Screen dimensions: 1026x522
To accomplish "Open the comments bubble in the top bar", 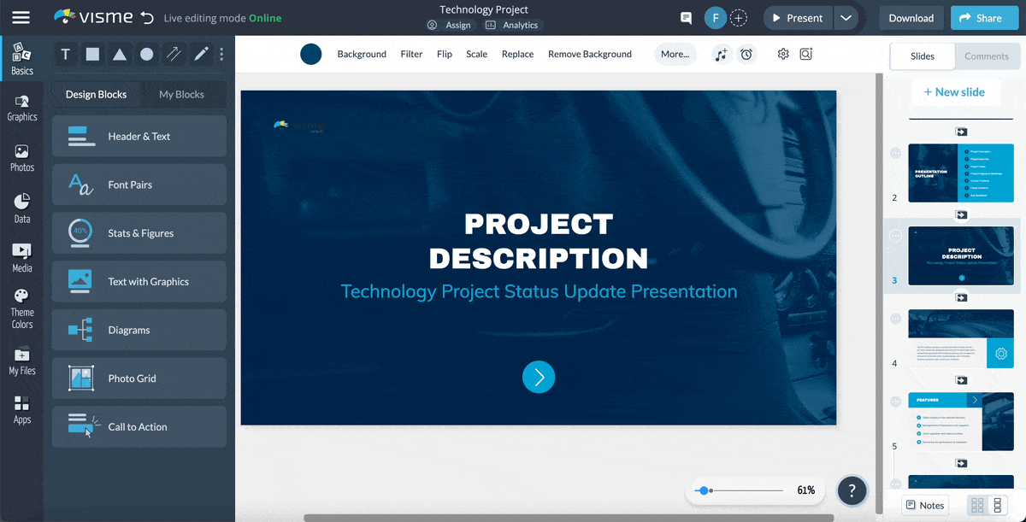I will tap(686, 17).
